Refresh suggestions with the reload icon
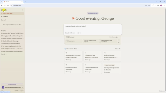The height and width of the screenshot is (93, 166). coord(119,42)
